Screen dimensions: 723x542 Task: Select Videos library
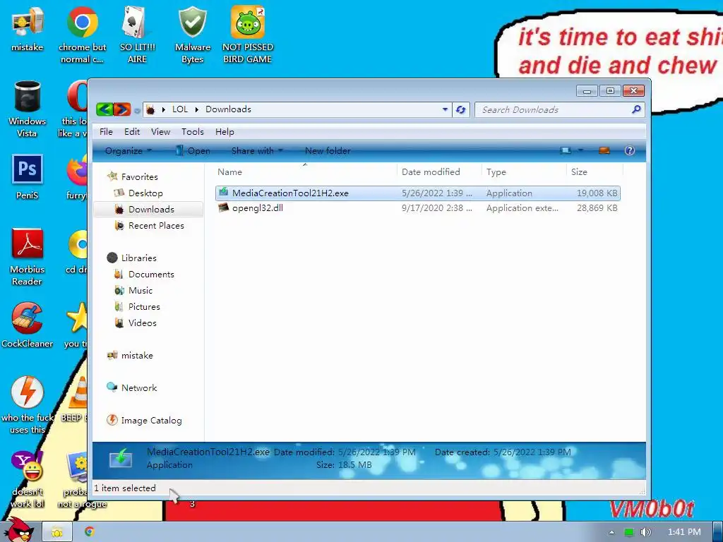(142, 323)
